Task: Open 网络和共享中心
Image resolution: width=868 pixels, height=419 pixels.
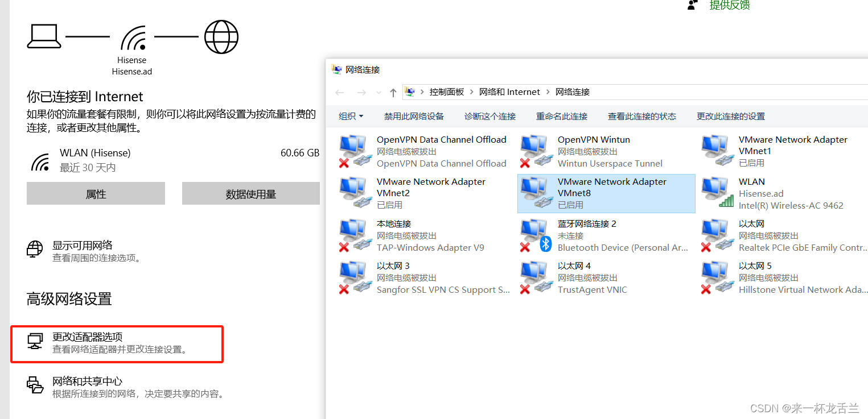Action: (88, 381)
